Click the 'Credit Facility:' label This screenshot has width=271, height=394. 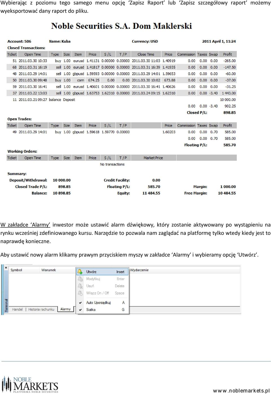point(117,180)
